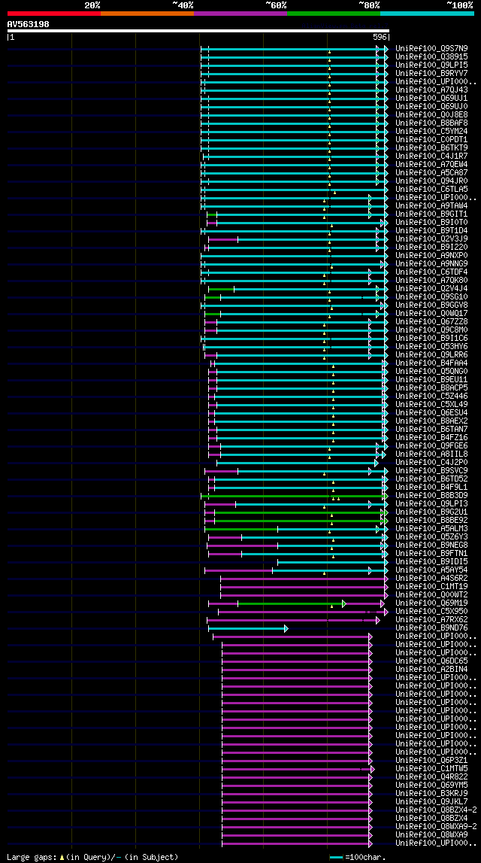The height and width of the screenshot is (863, 481).
Task: Click the UniRef100_B9I0T0 entry
Action: click(431, 222)
